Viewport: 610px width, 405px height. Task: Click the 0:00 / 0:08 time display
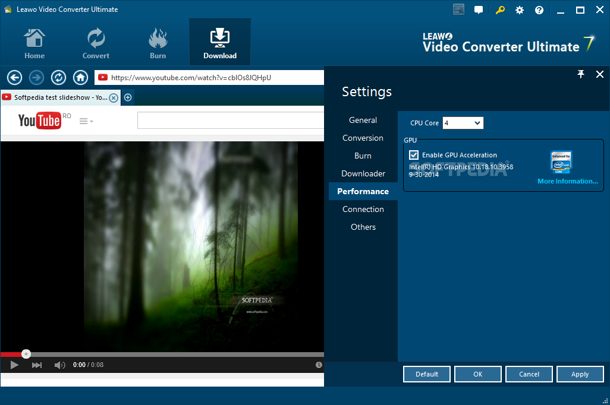[x=89, y=365]
